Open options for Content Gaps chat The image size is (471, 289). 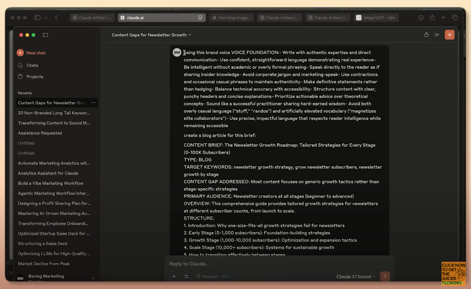(x=93, y=103)
